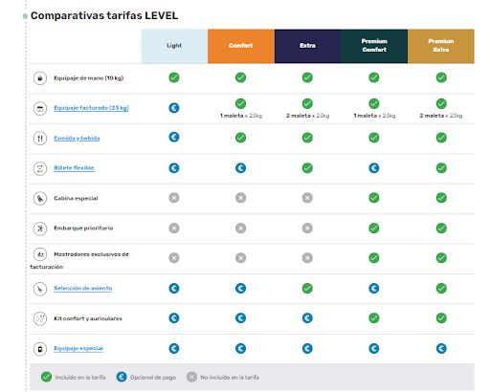Click the euro icon for Premium Extra Equipaje especial

point(441,348)
